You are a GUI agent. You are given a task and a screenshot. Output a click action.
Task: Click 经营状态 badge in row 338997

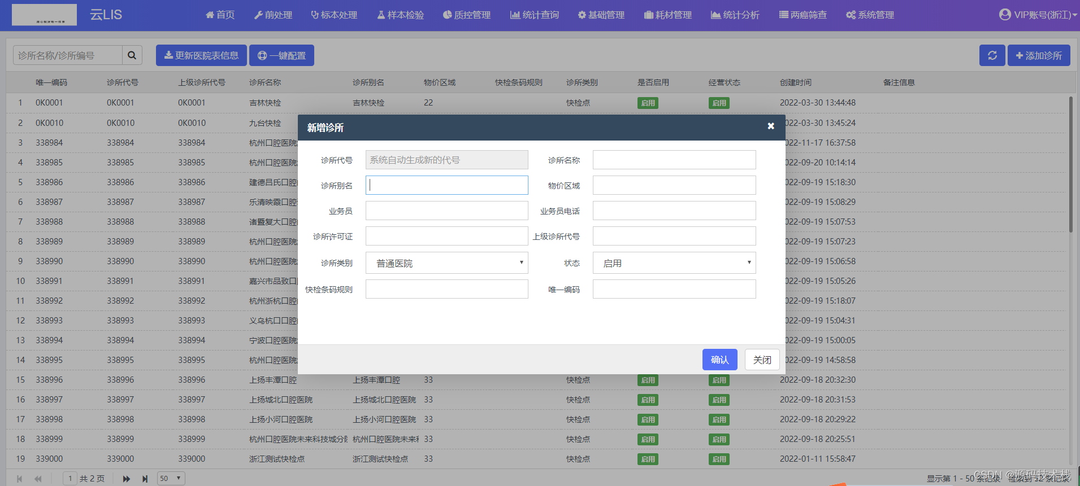point(719,400)
